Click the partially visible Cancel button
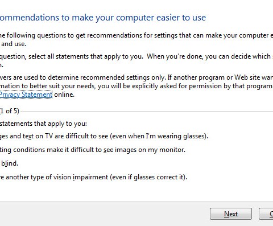The image size is (273, 226). click(x=266, y=214)
